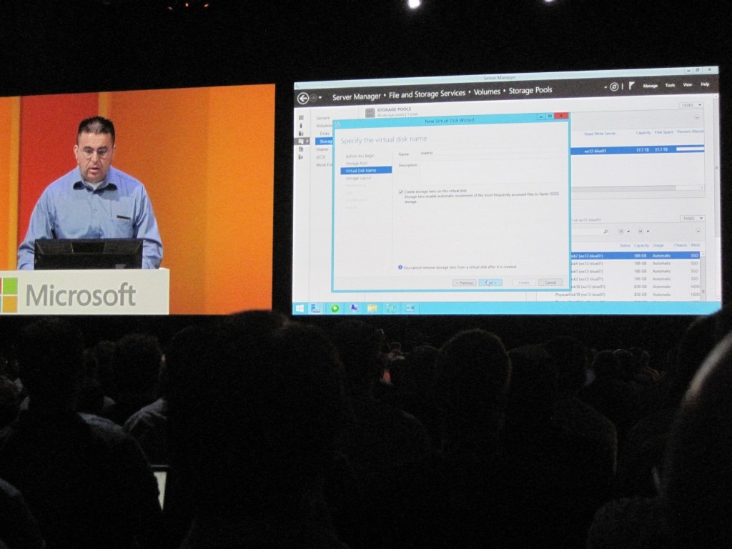
Task: Select the ws12-blue01 storage pool row
Action: [x=637, y=150]
